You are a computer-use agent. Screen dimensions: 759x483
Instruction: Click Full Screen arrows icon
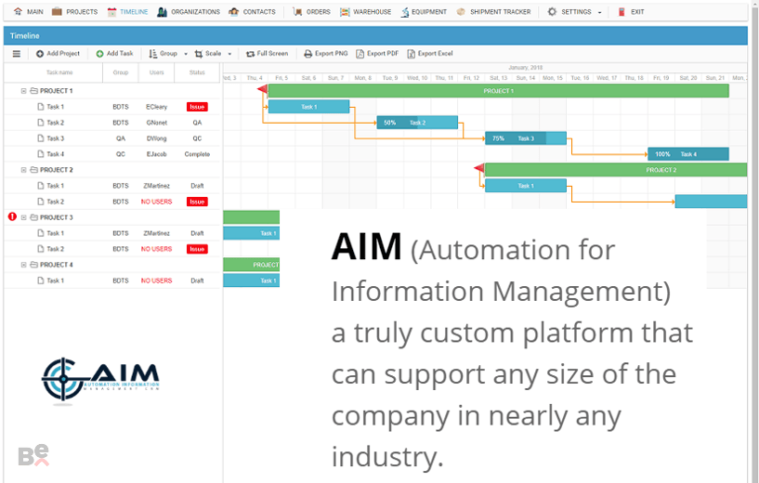coord(250,54)
